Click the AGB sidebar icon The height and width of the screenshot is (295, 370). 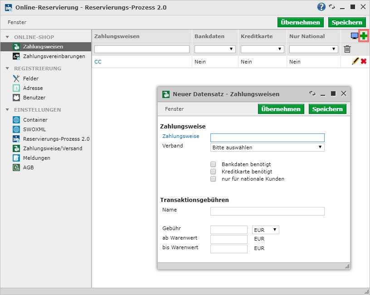pos(16,167)
